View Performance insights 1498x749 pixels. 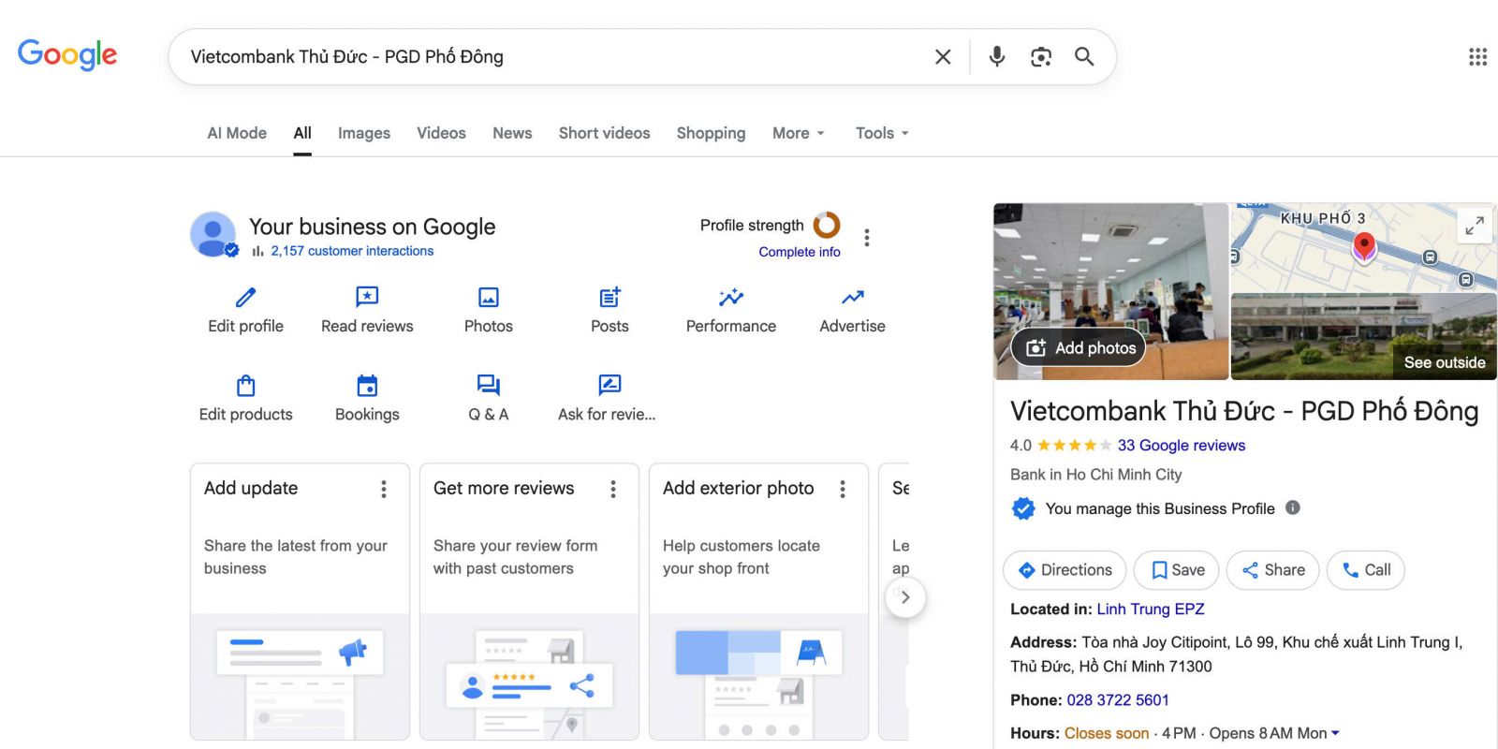pyautogui.click(x=731, y=311)
